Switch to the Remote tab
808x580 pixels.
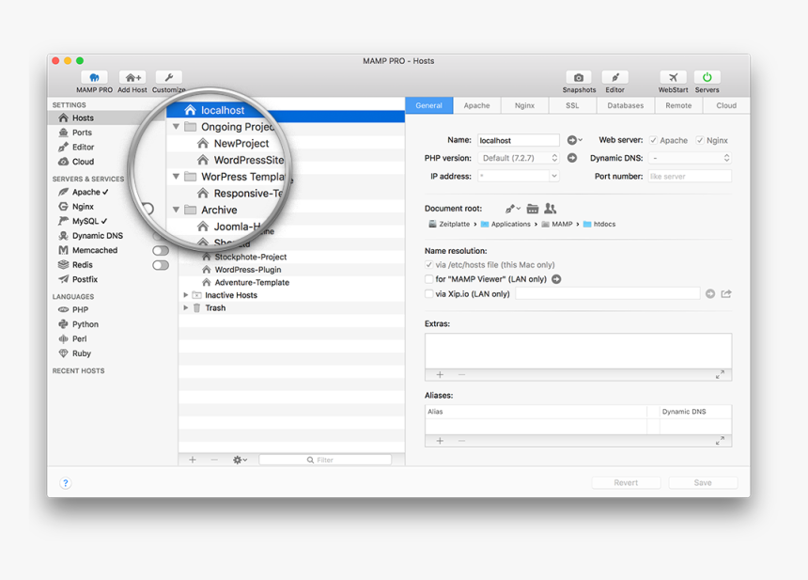[678, 105]
